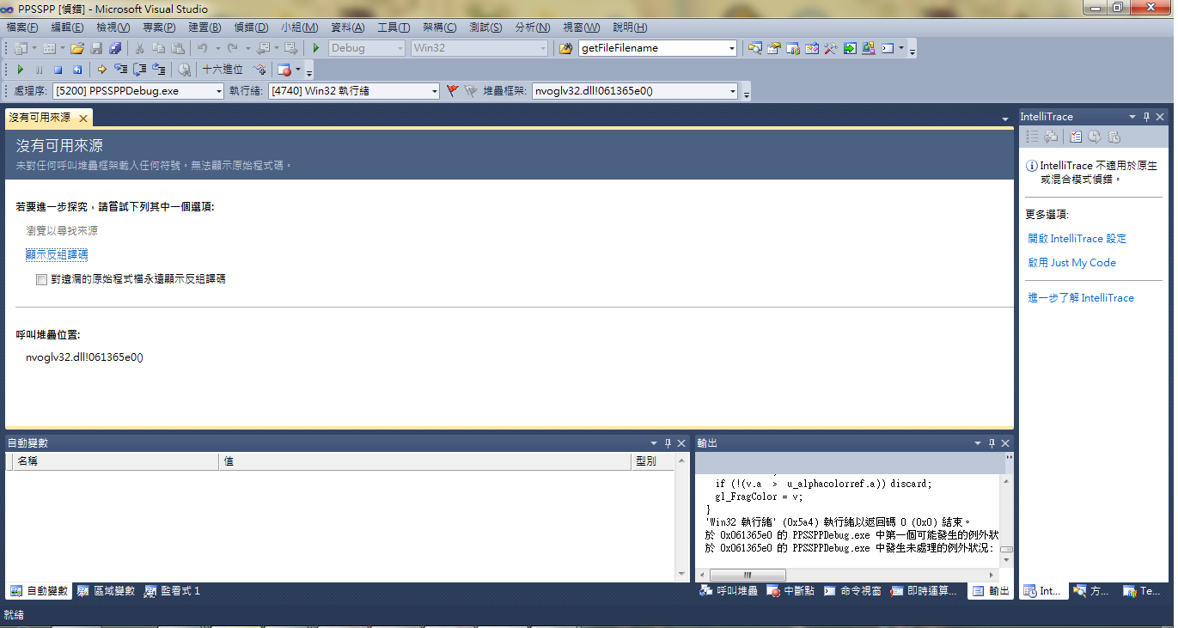Switch to the 區域變數 tab

tap(107, 591)
